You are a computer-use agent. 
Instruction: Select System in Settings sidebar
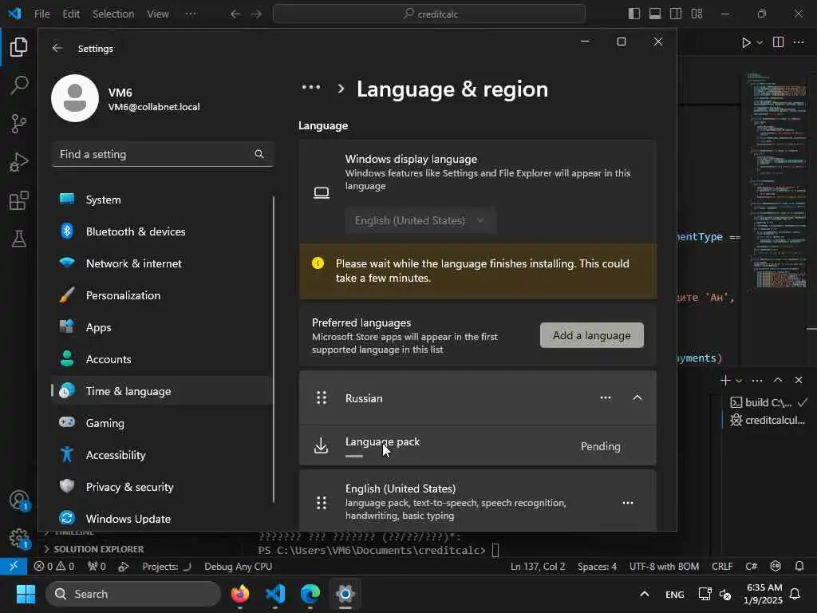[163, 200]
